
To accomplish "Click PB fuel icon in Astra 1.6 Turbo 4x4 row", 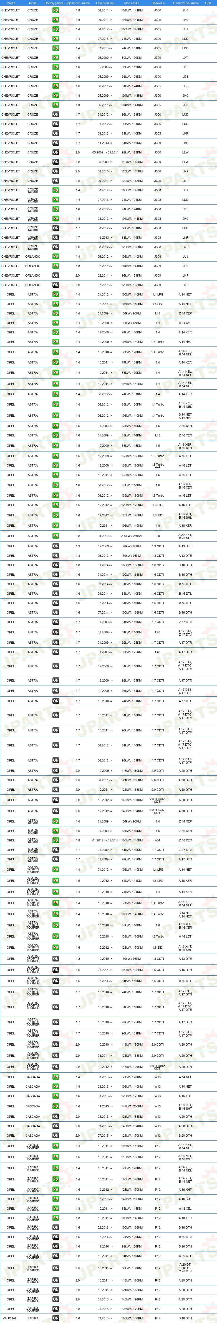I will (55, 466).
